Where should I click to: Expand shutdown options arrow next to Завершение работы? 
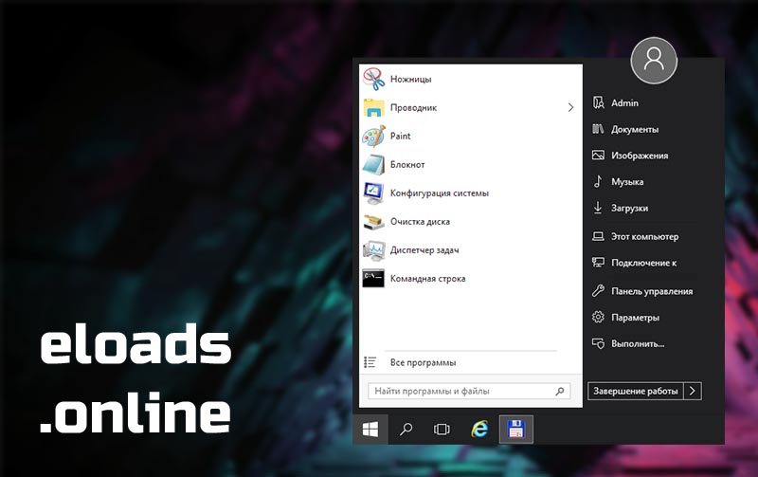click(693, 391)
